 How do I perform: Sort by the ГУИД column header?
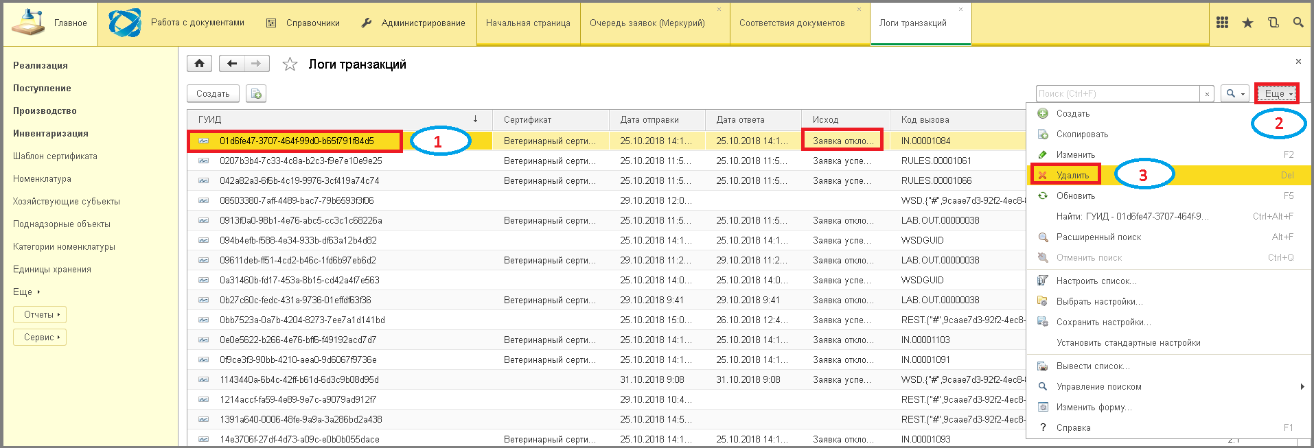(340, 119)
